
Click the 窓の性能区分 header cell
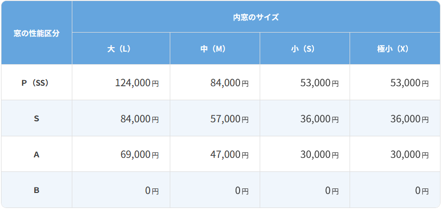(37, 33)
